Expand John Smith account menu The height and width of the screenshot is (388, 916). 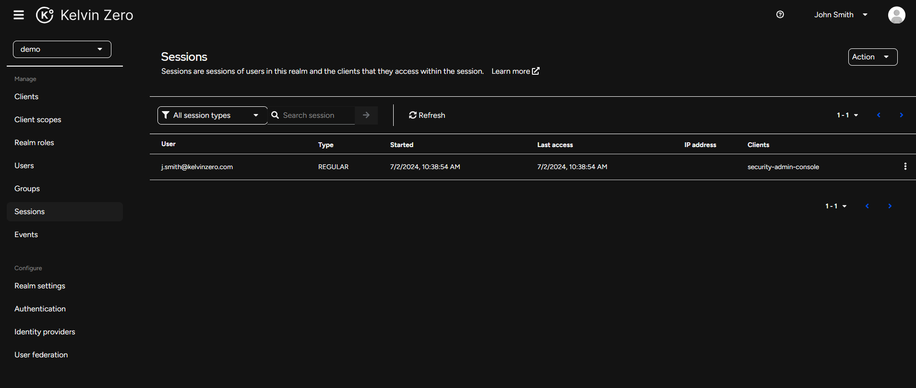(841, 15)
